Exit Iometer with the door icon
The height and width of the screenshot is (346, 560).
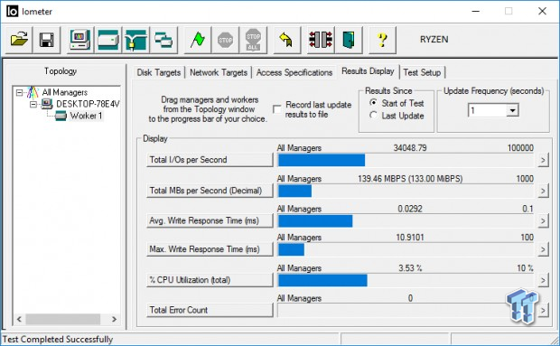[349, 40]
